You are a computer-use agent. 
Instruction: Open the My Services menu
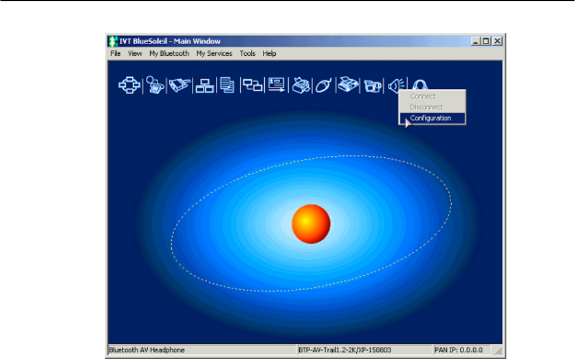pyautogui.click(x=214, y=53)
